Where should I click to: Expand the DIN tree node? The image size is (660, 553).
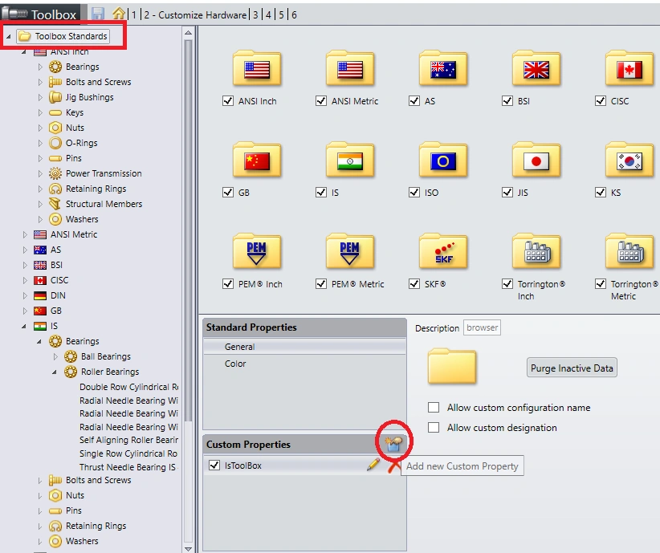coord(25,295)
